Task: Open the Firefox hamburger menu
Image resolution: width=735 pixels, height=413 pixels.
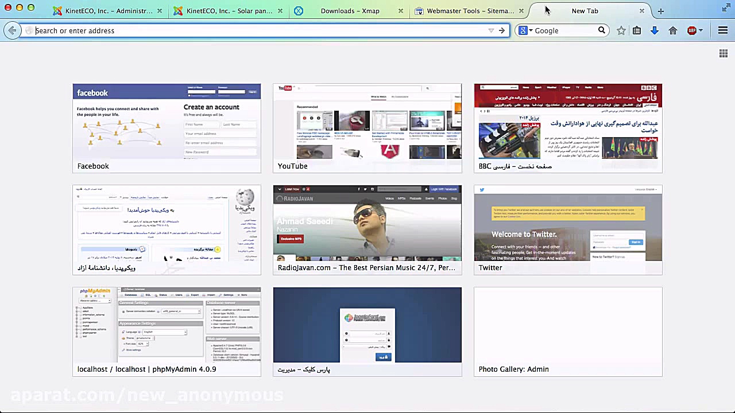Action: (x=723, y=30)
